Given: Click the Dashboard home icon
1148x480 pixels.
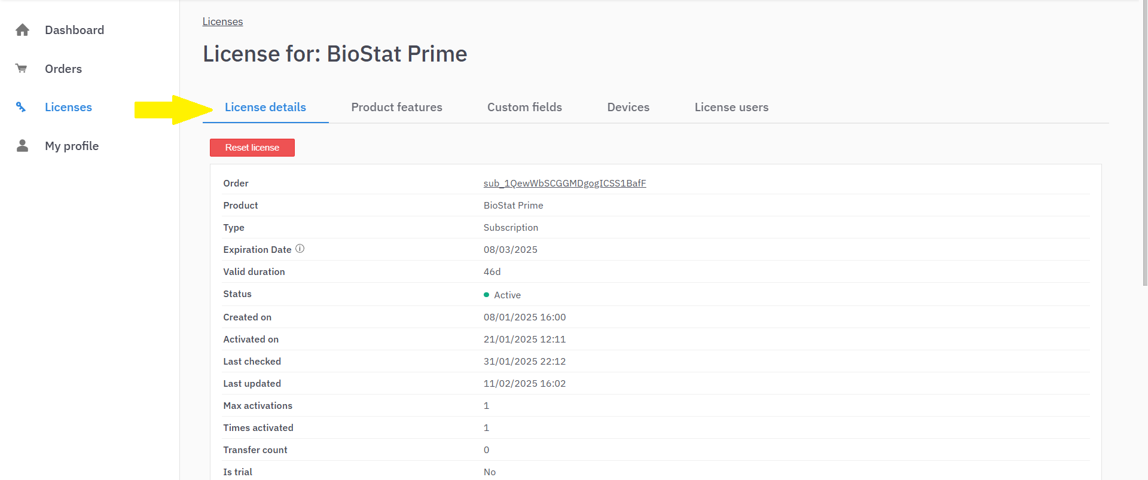Looking at the screenshot, I should pyautogui.click(x=22, y=30).
